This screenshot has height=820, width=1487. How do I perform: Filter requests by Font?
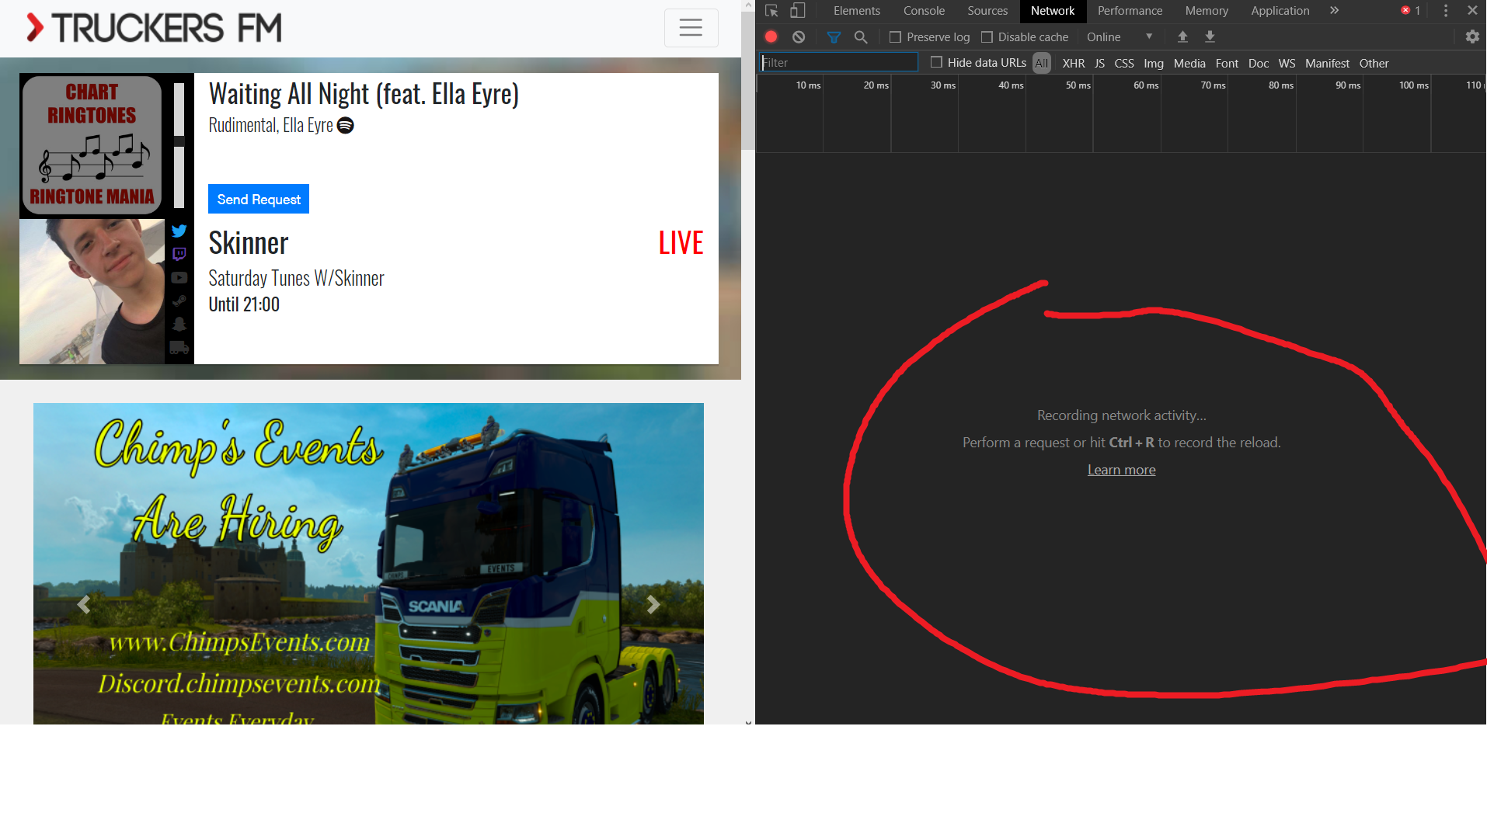coord(1227,63)
